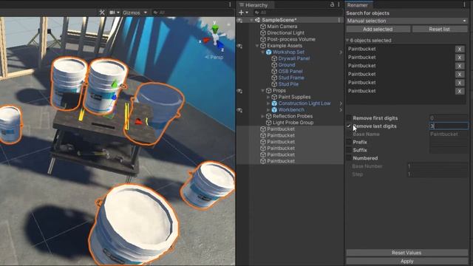Click the blue prefab icon of Workbench

click(274, 110)
